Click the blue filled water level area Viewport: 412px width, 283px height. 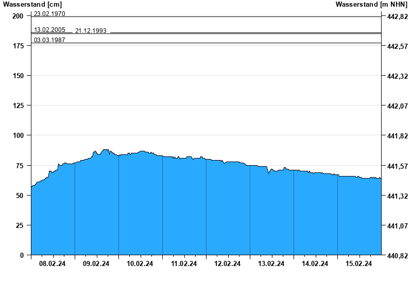pyautogui.click(x=206, y=216)
